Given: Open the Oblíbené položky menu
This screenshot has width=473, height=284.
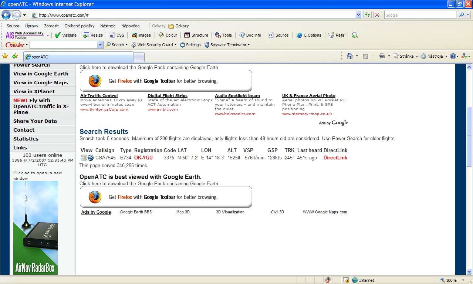Looking at the screenshot, I should [x=80, y=26].
